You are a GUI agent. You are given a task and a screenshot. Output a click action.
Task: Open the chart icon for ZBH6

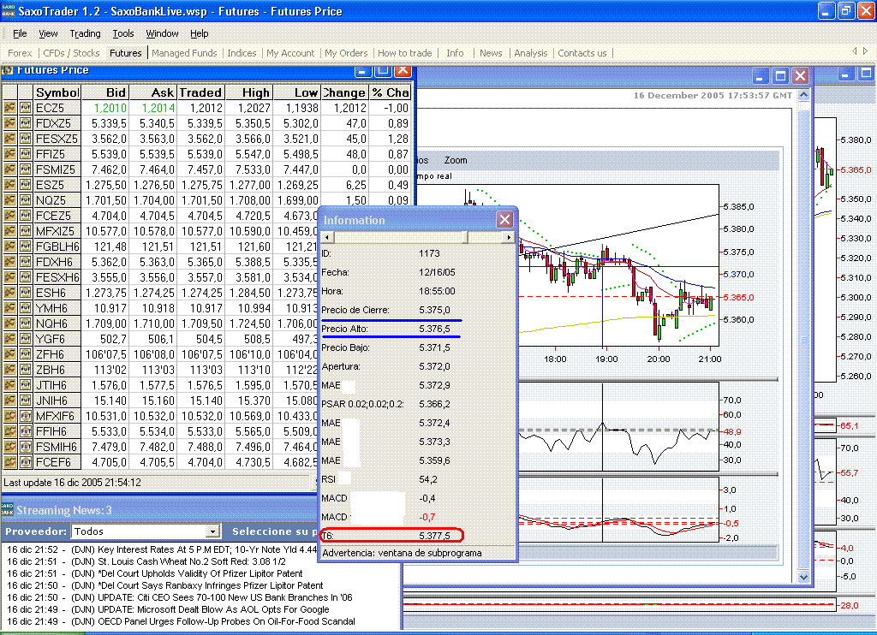(9, 370)
